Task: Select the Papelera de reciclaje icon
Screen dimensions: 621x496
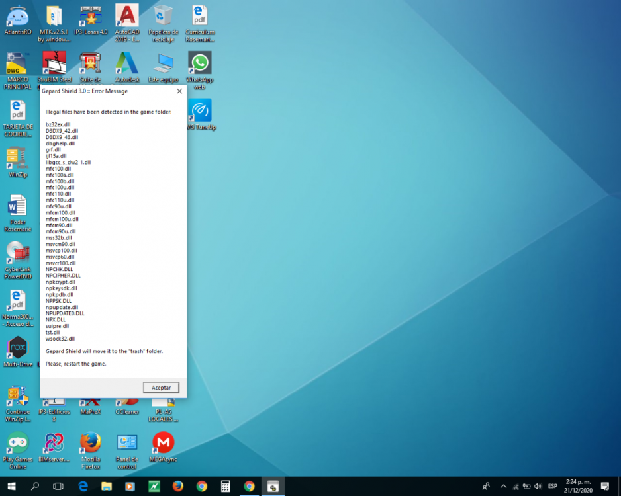Action: (x=163, y=17)
